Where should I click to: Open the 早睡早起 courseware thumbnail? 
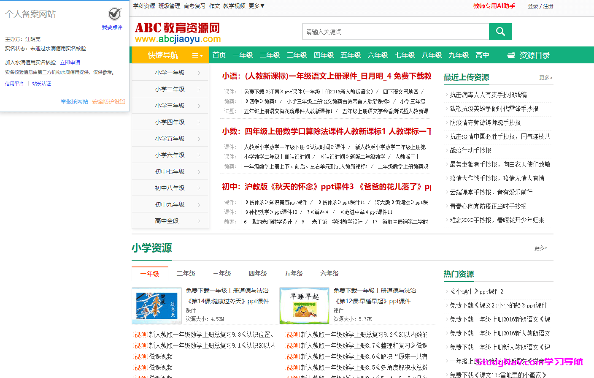point(304,305)
